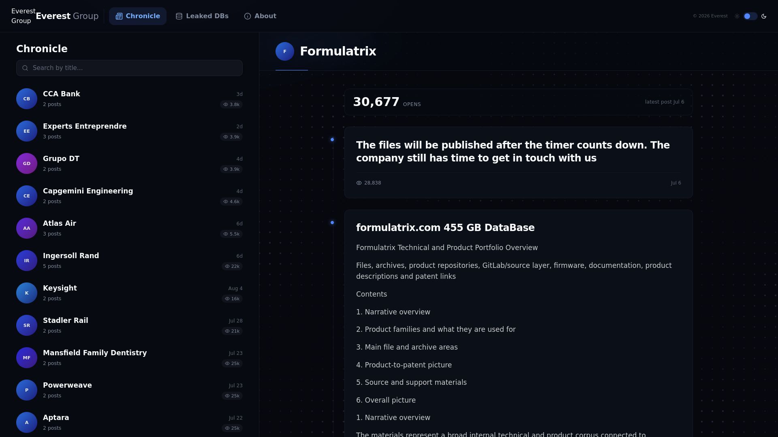Click the Chronicle sidebar heading
Viewport: 778px width, 437px height.
[42, 49]
